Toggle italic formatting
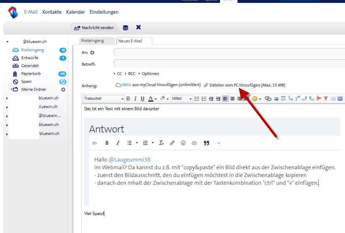The height and width of the screenshot is (233, 345). tap(135, 99)
